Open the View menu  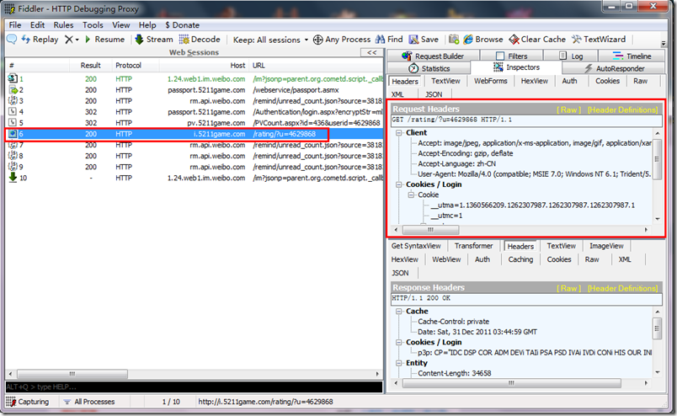(121, 25)
